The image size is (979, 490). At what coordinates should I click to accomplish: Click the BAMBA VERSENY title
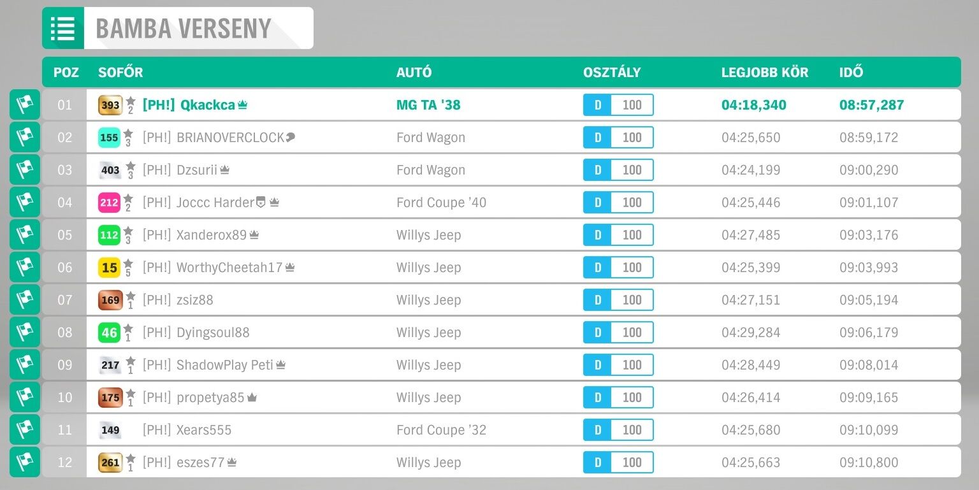(x=184, y=29)
